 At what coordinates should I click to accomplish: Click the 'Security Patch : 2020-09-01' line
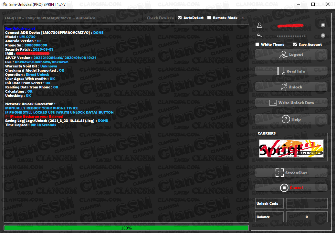(x=29, y=49)
